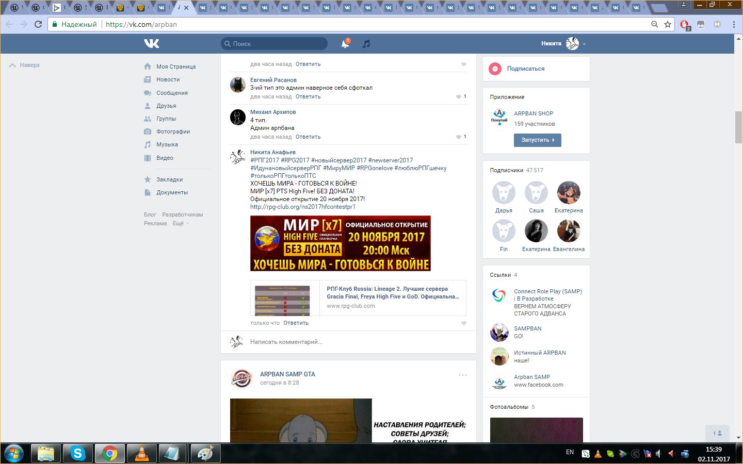Open VLC media player from the taskbar
This screenshot has width=743, height=464.
tap(141, 454)
